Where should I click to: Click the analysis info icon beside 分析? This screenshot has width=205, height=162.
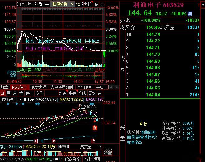pos(129,132)
